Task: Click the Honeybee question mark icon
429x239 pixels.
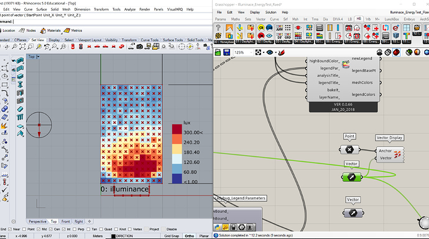Action: click(218, 27)
